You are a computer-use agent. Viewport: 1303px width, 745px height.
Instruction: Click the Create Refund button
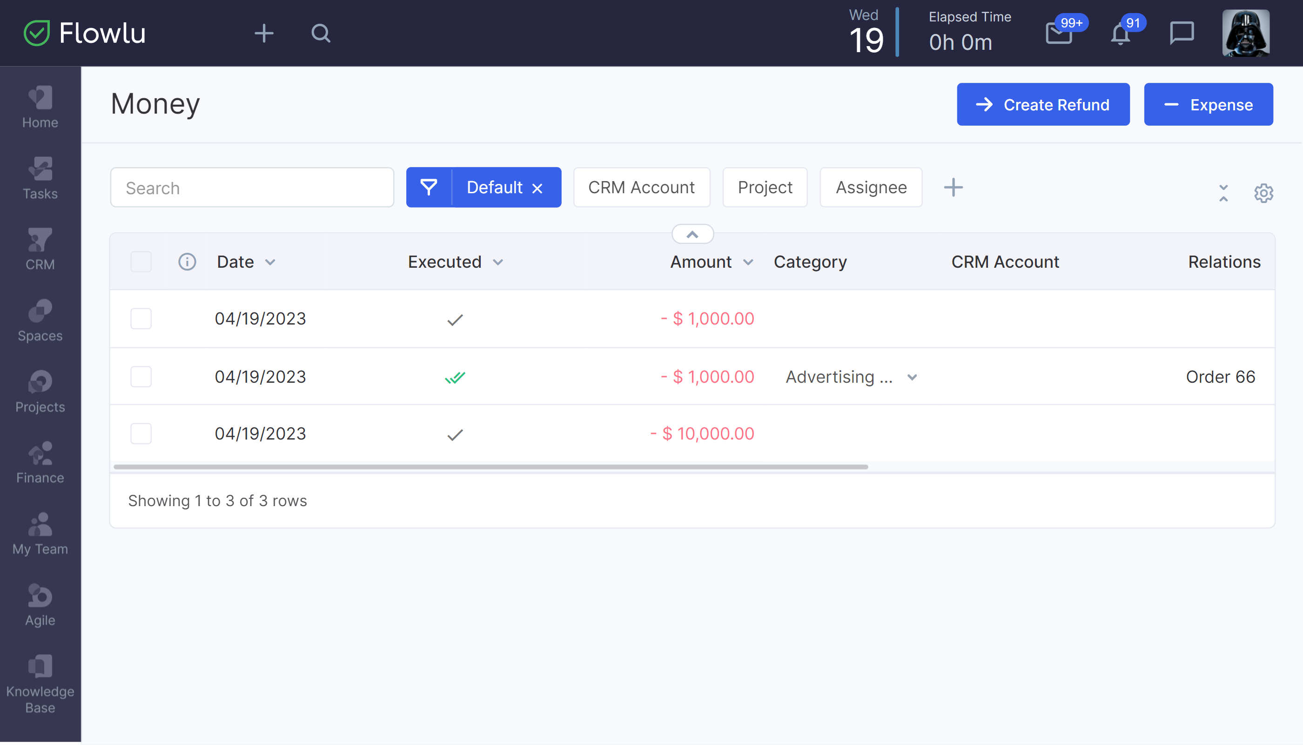tap(1043, 104)
